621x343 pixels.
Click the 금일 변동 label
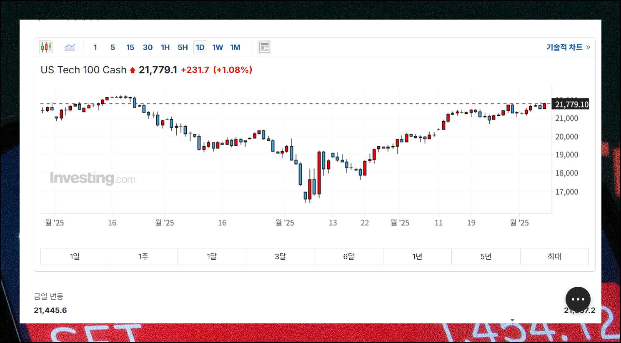pos(48,296)
